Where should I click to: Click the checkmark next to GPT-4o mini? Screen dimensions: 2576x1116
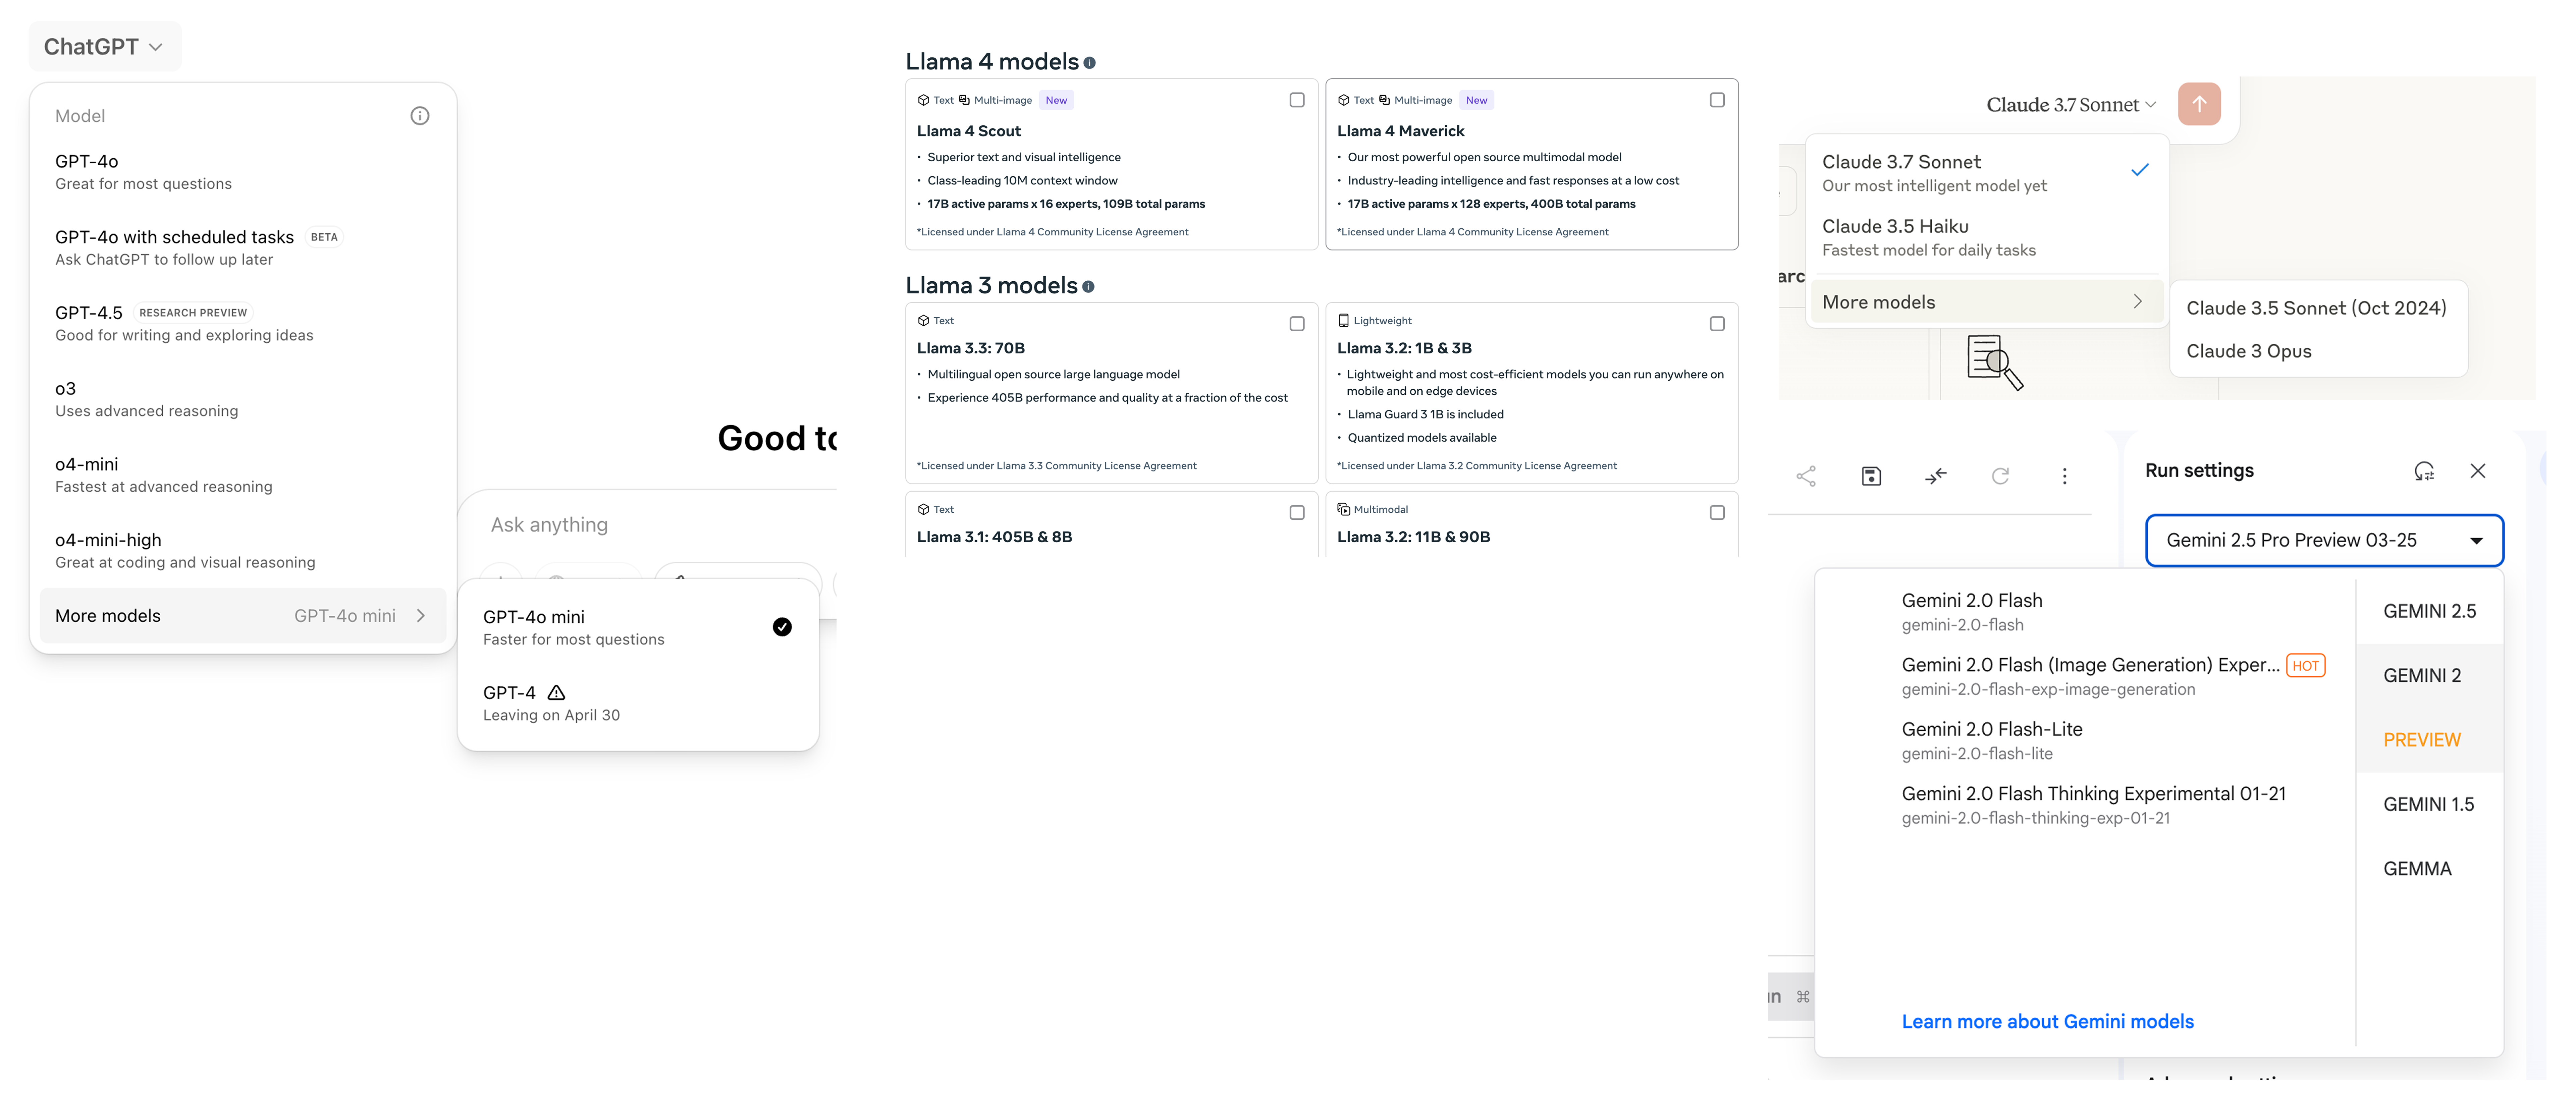[x=782, y=627]
